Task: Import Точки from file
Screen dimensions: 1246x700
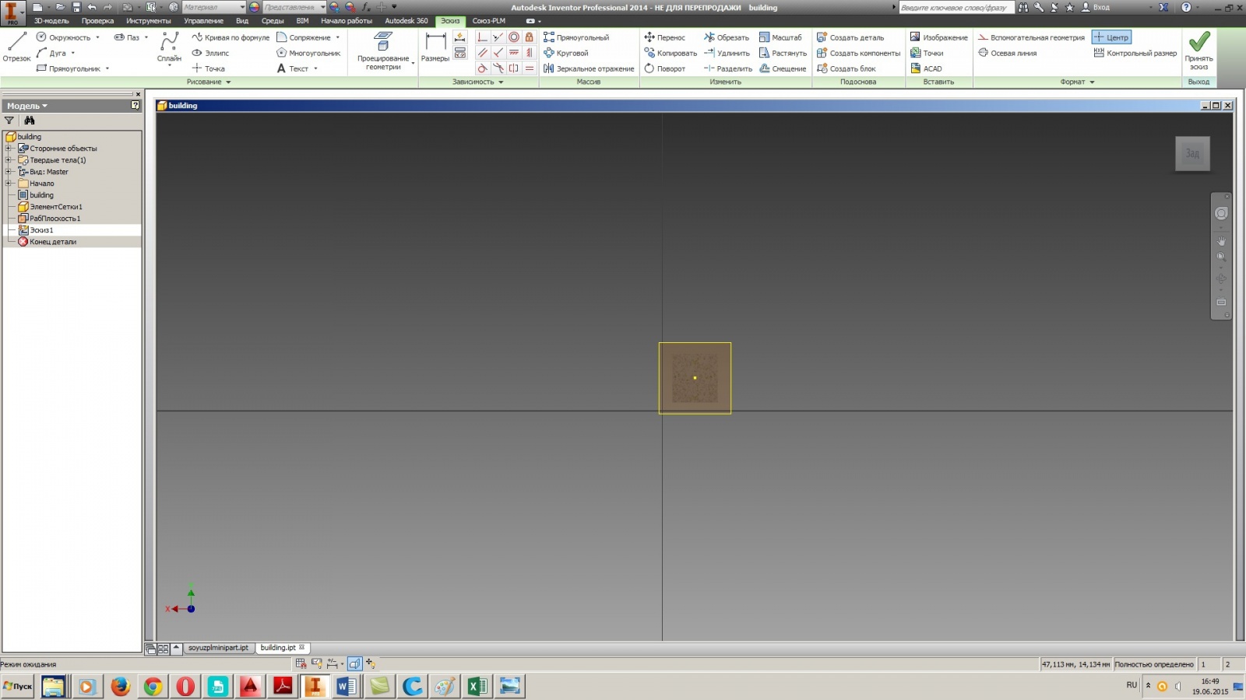Action: tap(927, 53)
